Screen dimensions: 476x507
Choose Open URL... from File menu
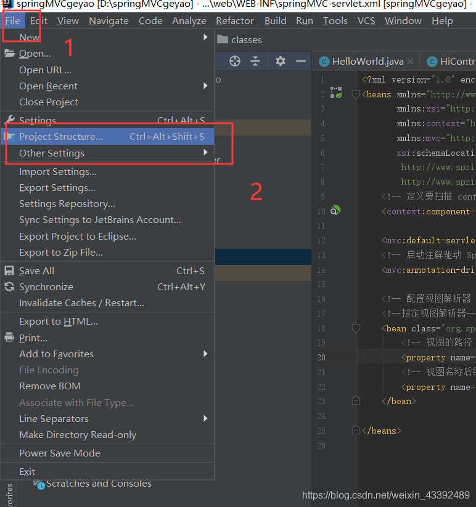107,70
